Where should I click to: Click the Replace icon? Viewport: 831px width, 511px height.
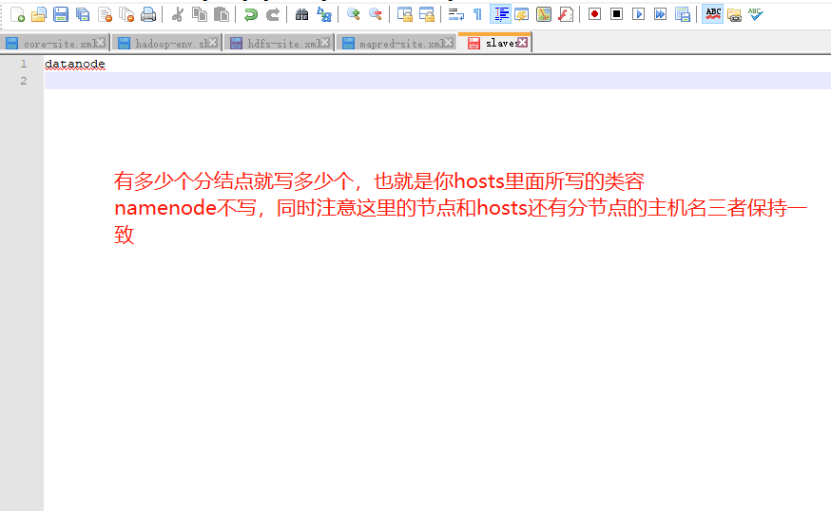click(x=324, y=14)
